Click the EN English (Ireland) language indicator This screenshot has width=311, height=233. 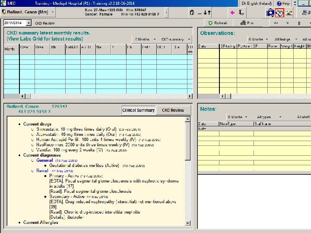(x=256, y=3)
